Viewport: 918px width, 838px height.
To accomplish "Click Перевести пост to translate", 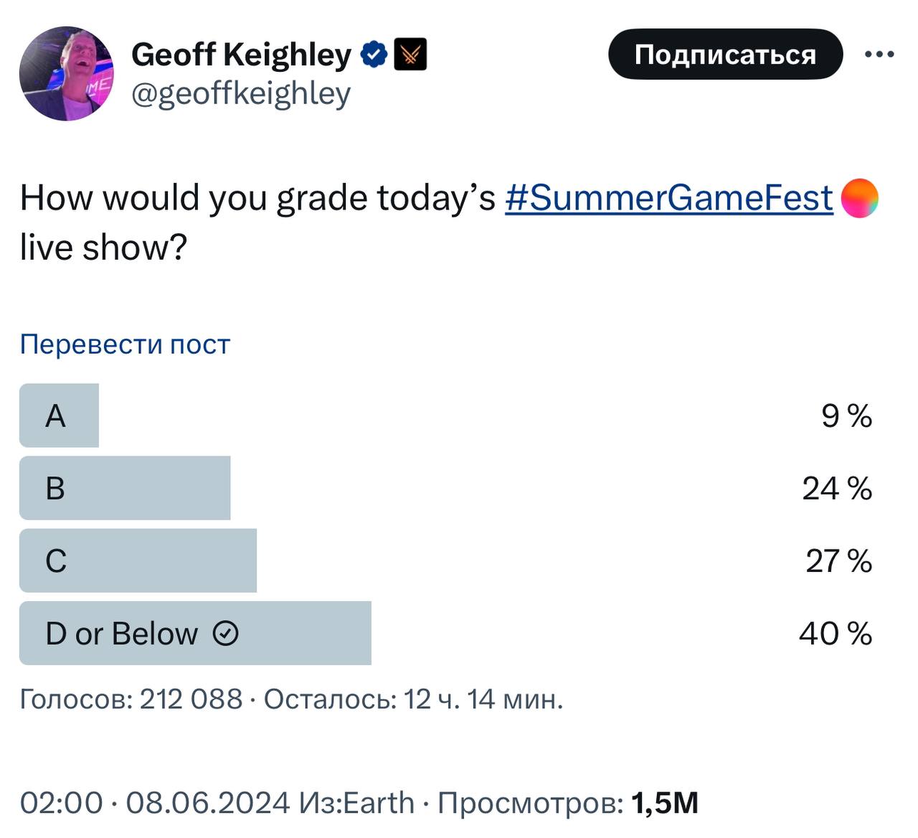I will pyautogui.click(x=125, y=344).
